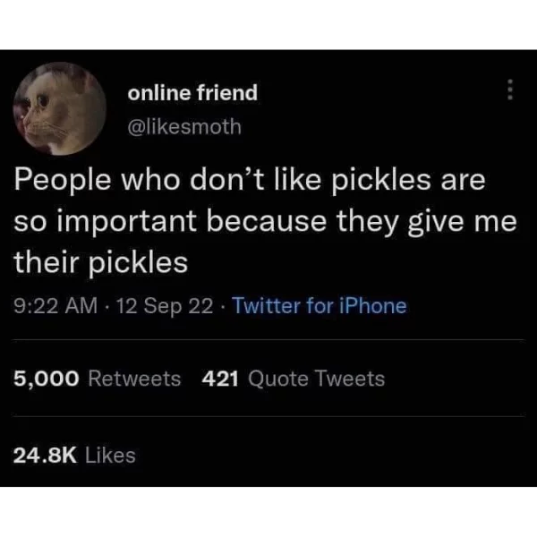
Task: Click tweet line "so important because they give me"
Action: point(265,222)
